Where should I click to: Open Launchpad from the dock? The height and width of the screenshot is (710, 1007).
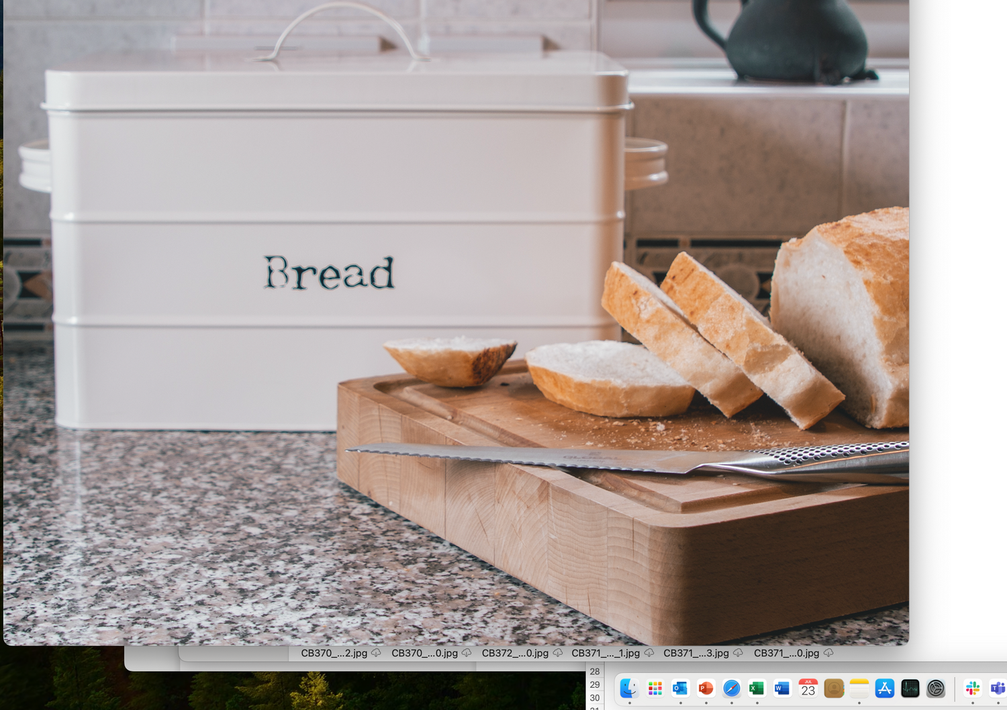(x=655, y=689)
